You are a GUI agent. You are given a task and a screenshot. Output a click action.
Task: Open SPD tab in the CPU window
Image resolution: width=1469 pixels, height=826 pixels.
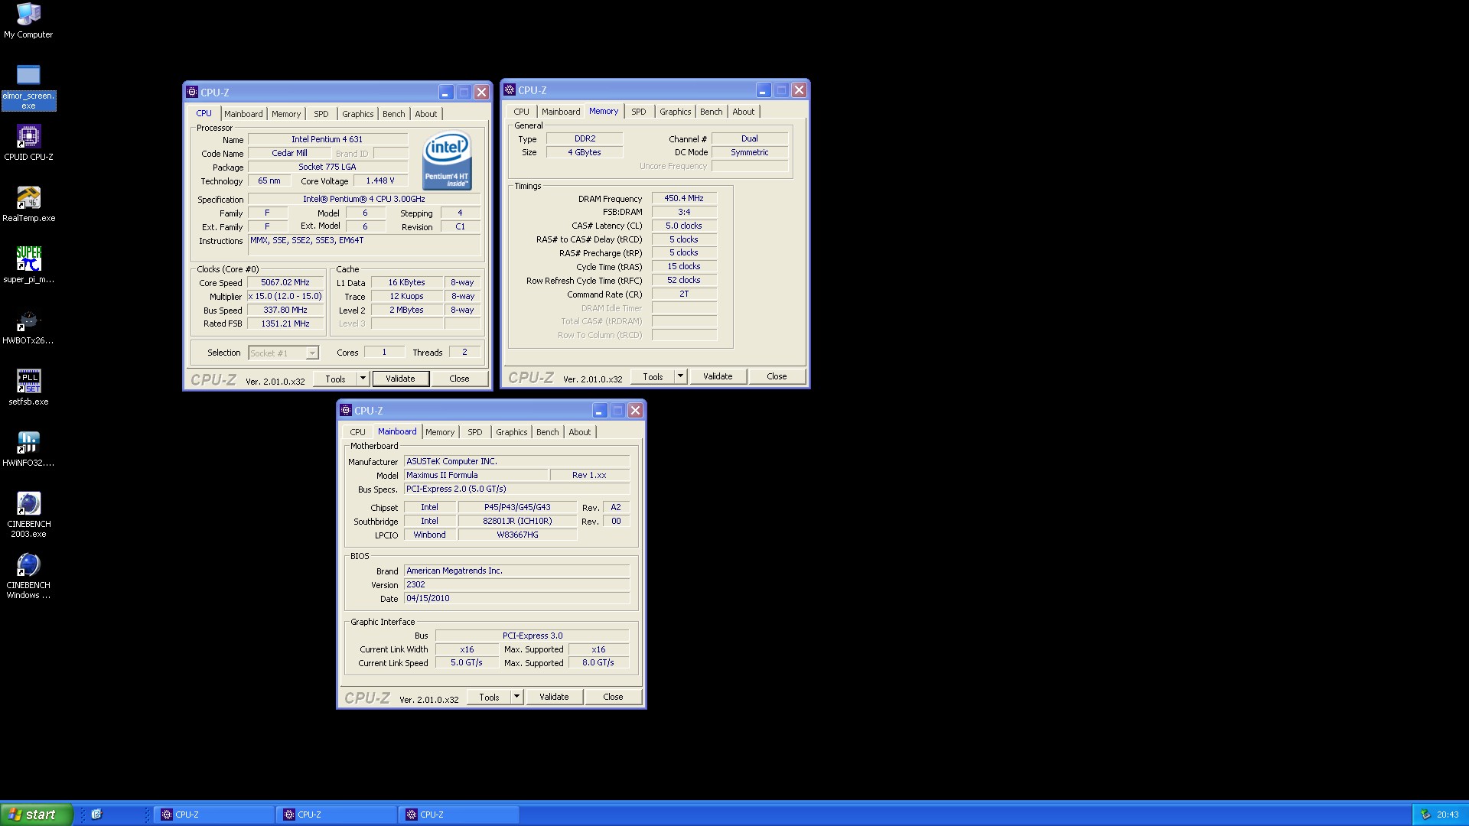coord(321,114)
